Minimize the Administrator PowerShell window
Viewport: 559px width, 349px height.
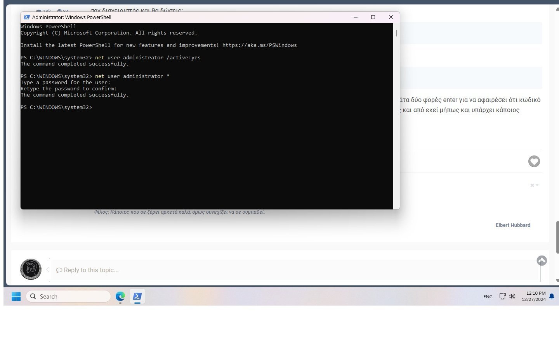pos(356,17)
